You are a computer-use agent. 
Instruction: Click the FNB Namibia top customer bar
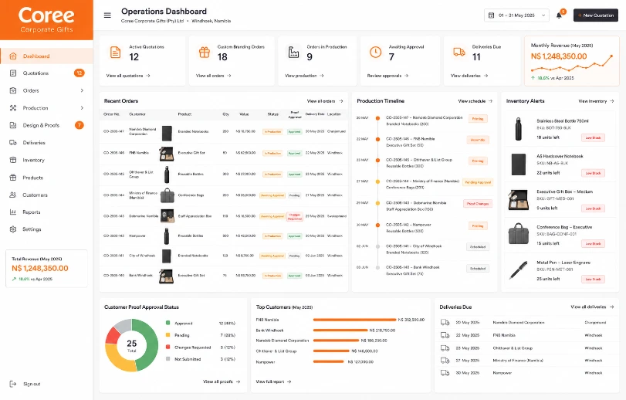(354, 320)
